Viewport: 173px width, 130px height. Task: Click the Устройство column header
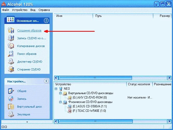pyautogui.click(x=90, y=84)
